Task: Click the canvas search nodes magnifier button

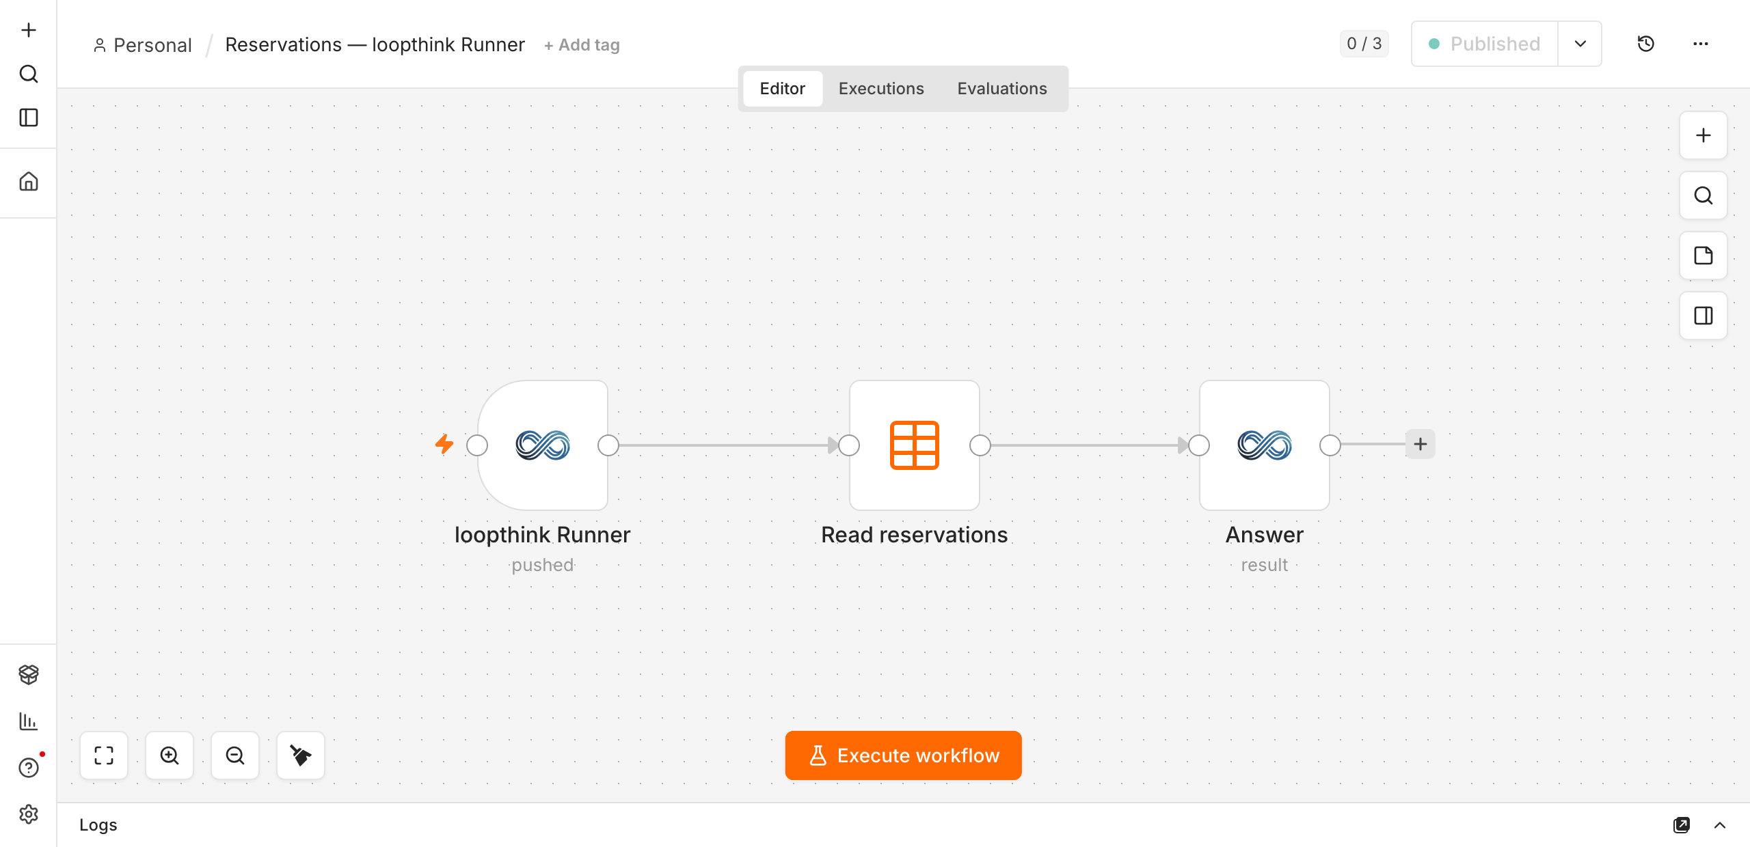Action: click(x=1704, y=195)
